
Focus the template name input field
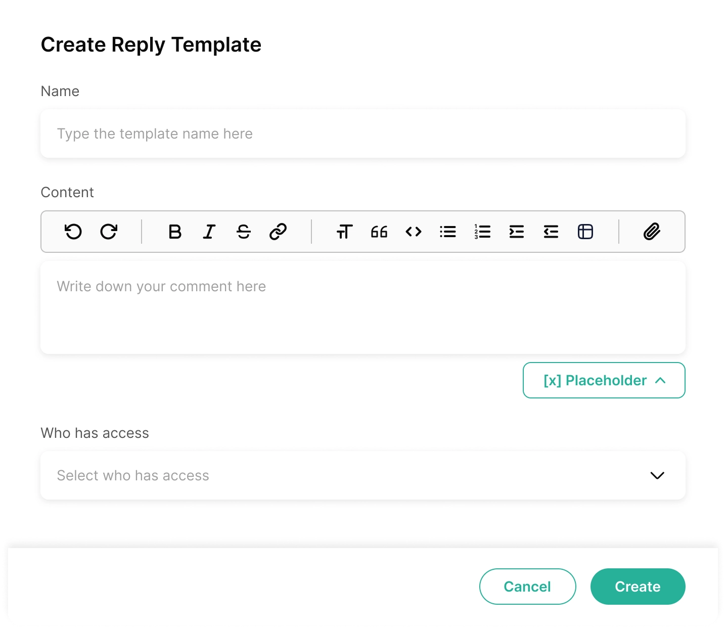[x=362, y=133]
